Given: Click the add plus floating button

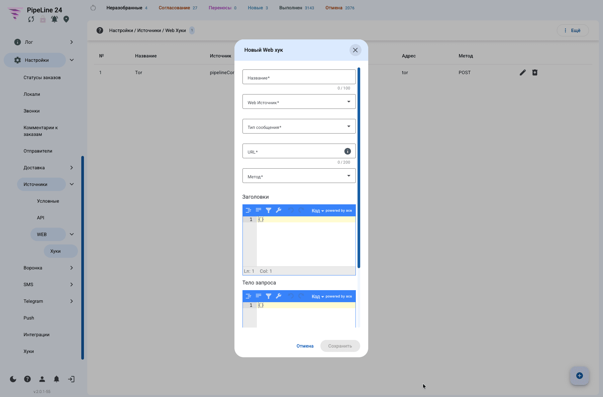Looking at the screenshot, I should point(580,376).
